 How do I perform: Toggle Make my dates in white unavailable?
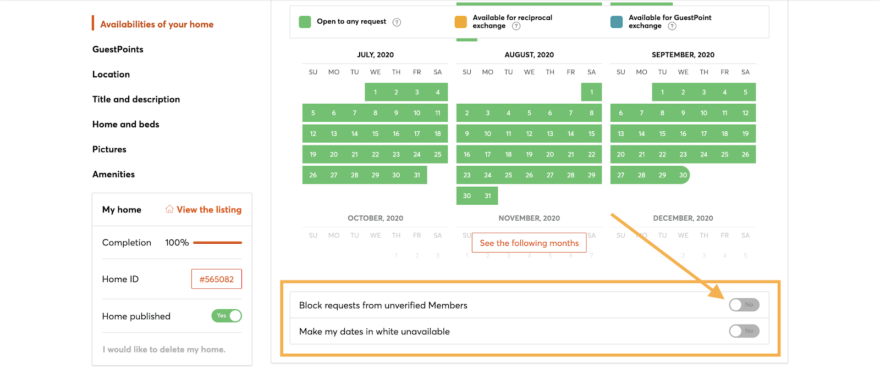coord(744,331)
